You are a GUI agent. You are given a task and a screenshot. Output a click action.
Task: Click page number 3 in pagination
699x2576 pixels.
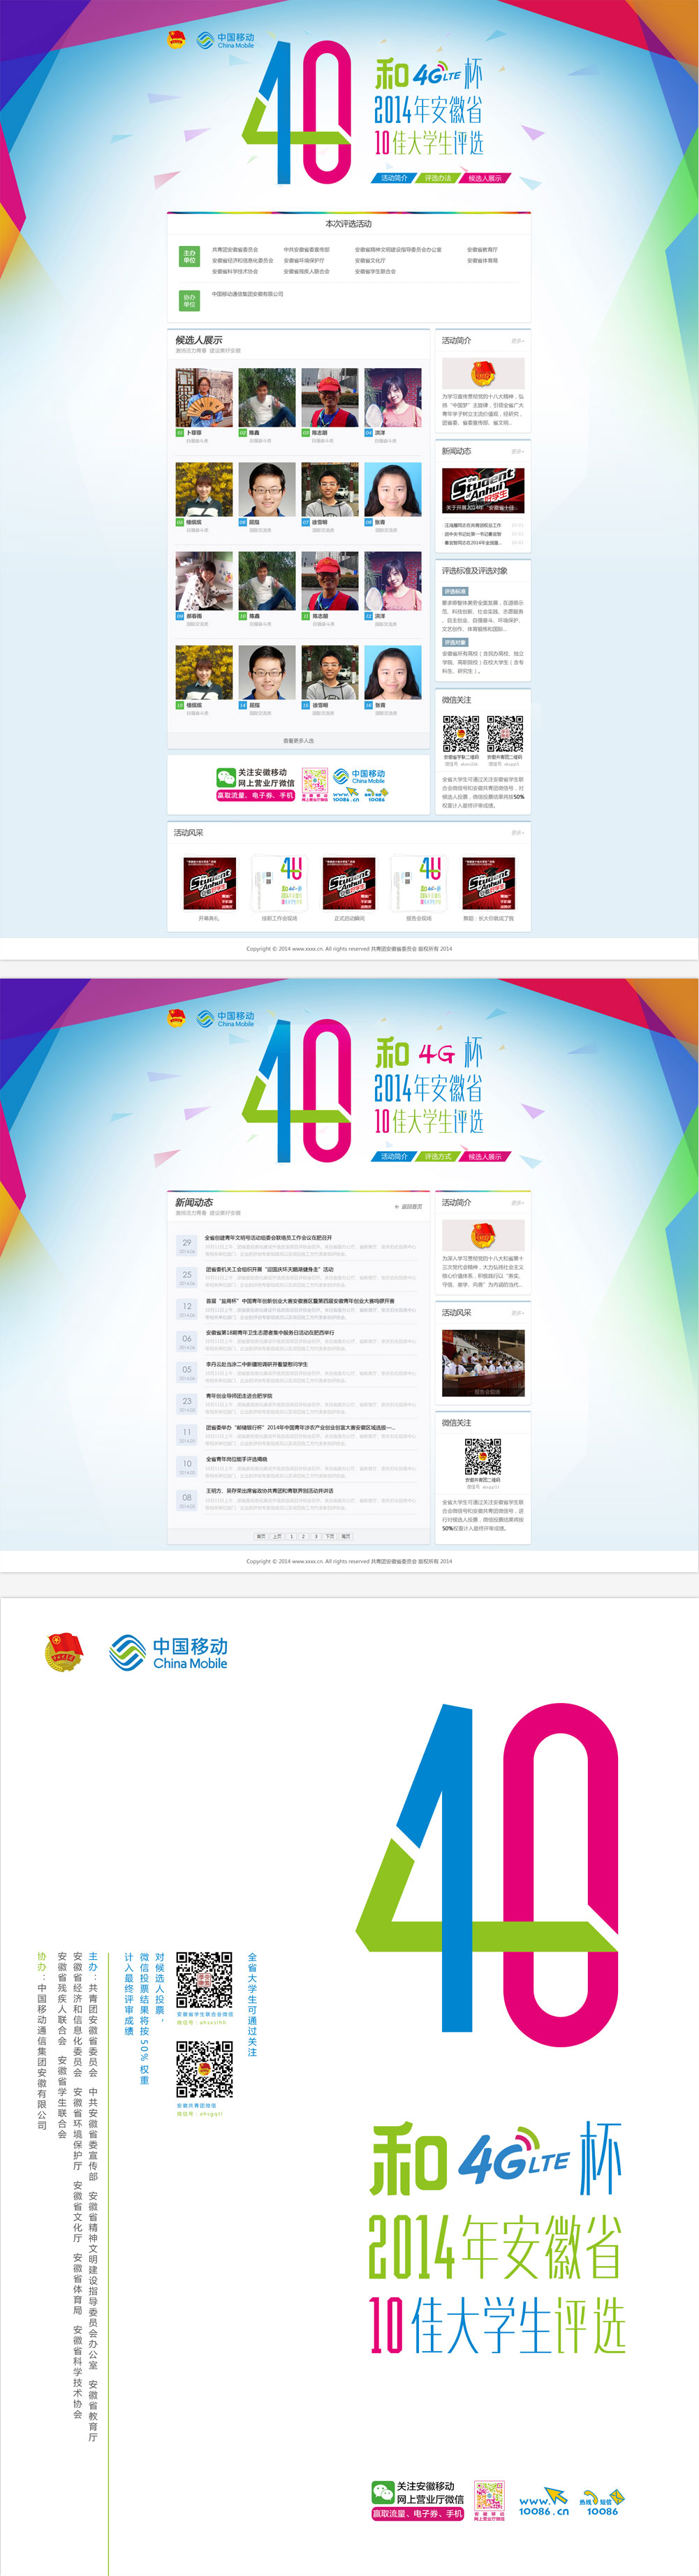tap(316, 1536)
